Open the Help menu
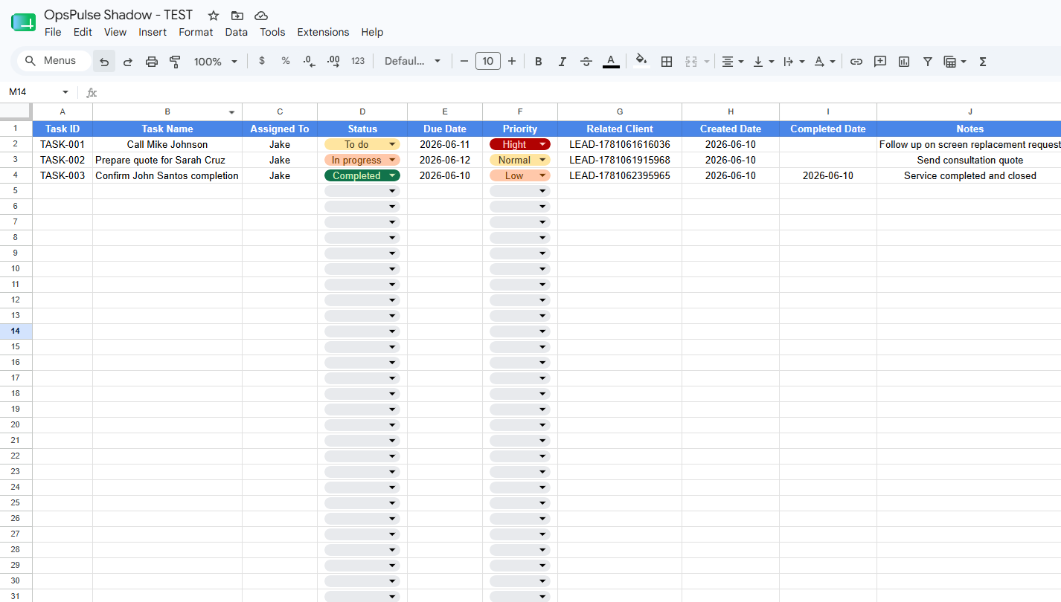The image size is (1061, 602). coord(372,32)
